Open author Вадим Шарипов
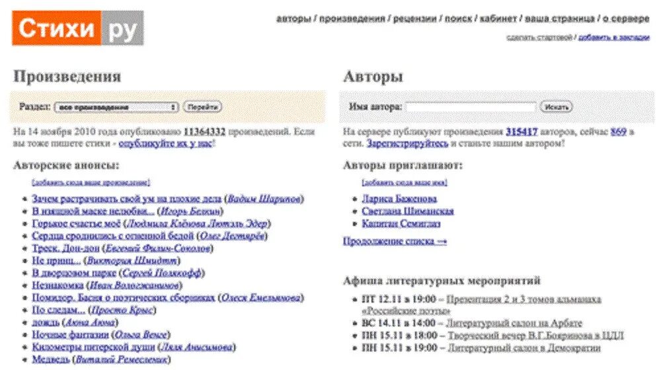 (264, 198)
